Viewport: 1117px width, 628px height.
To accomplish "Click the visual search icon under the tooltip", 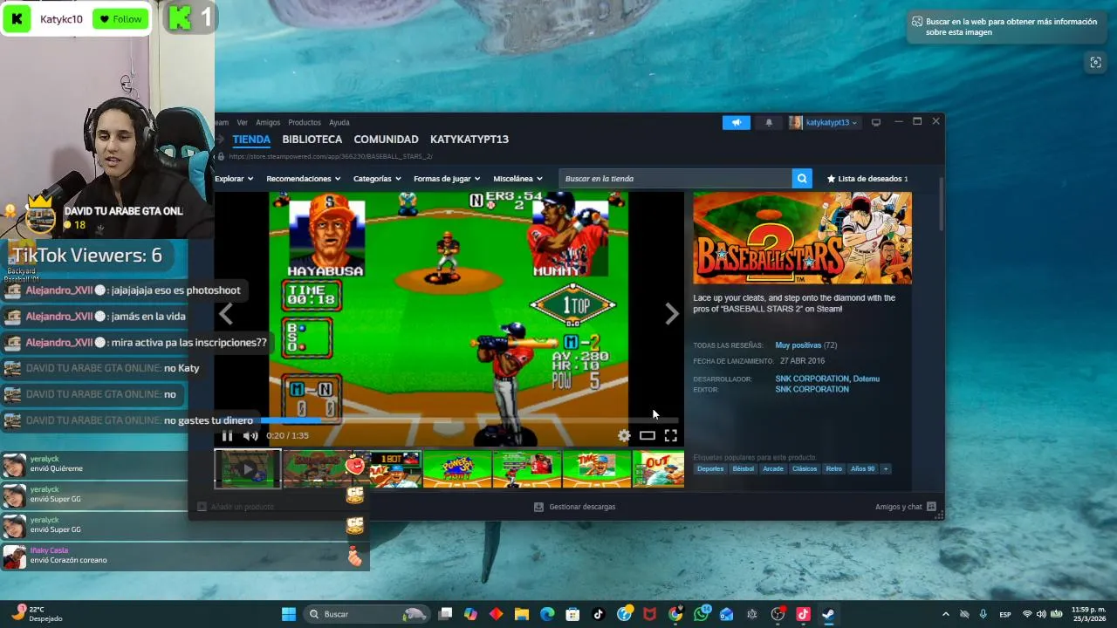I will 1095,62.
